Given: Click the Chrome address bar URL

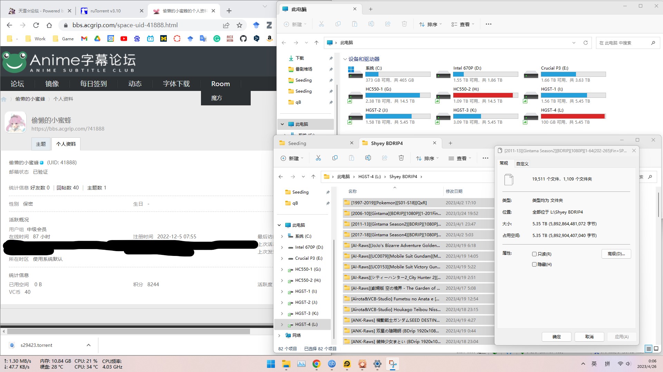Looking at the screenshot, I should click(x=125, y=25).
